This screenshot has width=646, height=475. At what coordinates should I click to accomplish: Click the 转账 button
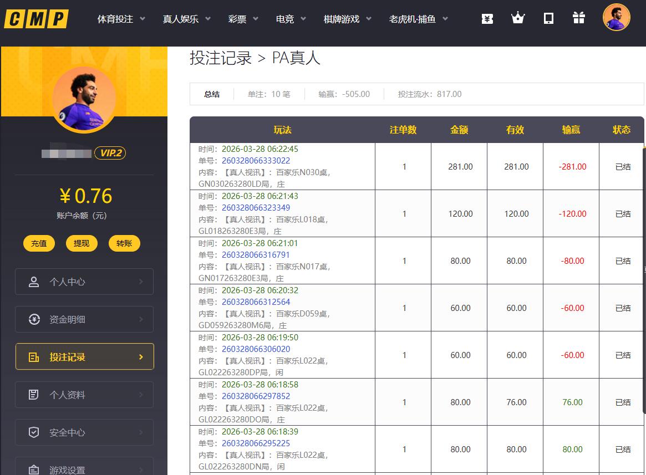pyautogui.click(x=124, y=243)
